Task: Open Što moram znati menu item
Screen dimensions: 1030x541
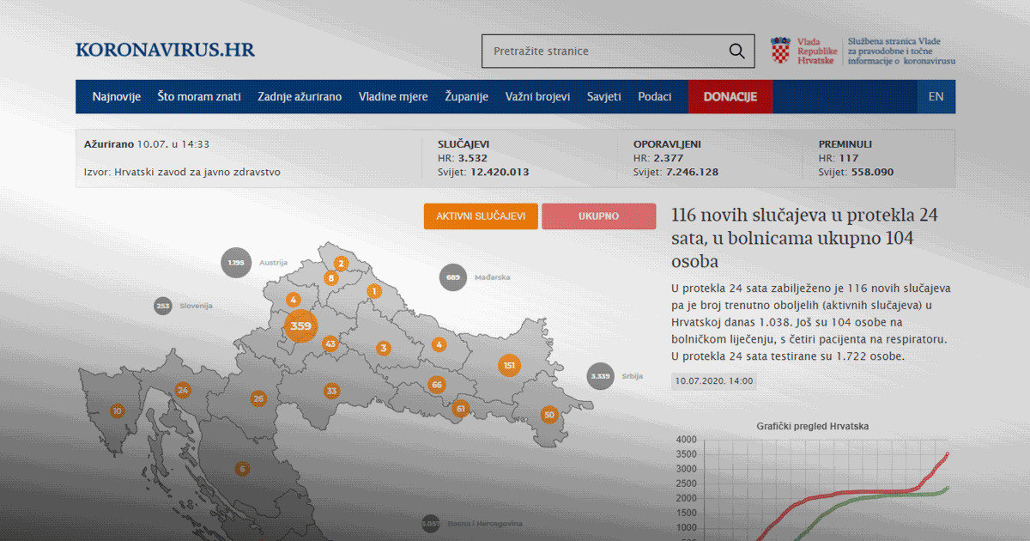Action: (199, 97)
